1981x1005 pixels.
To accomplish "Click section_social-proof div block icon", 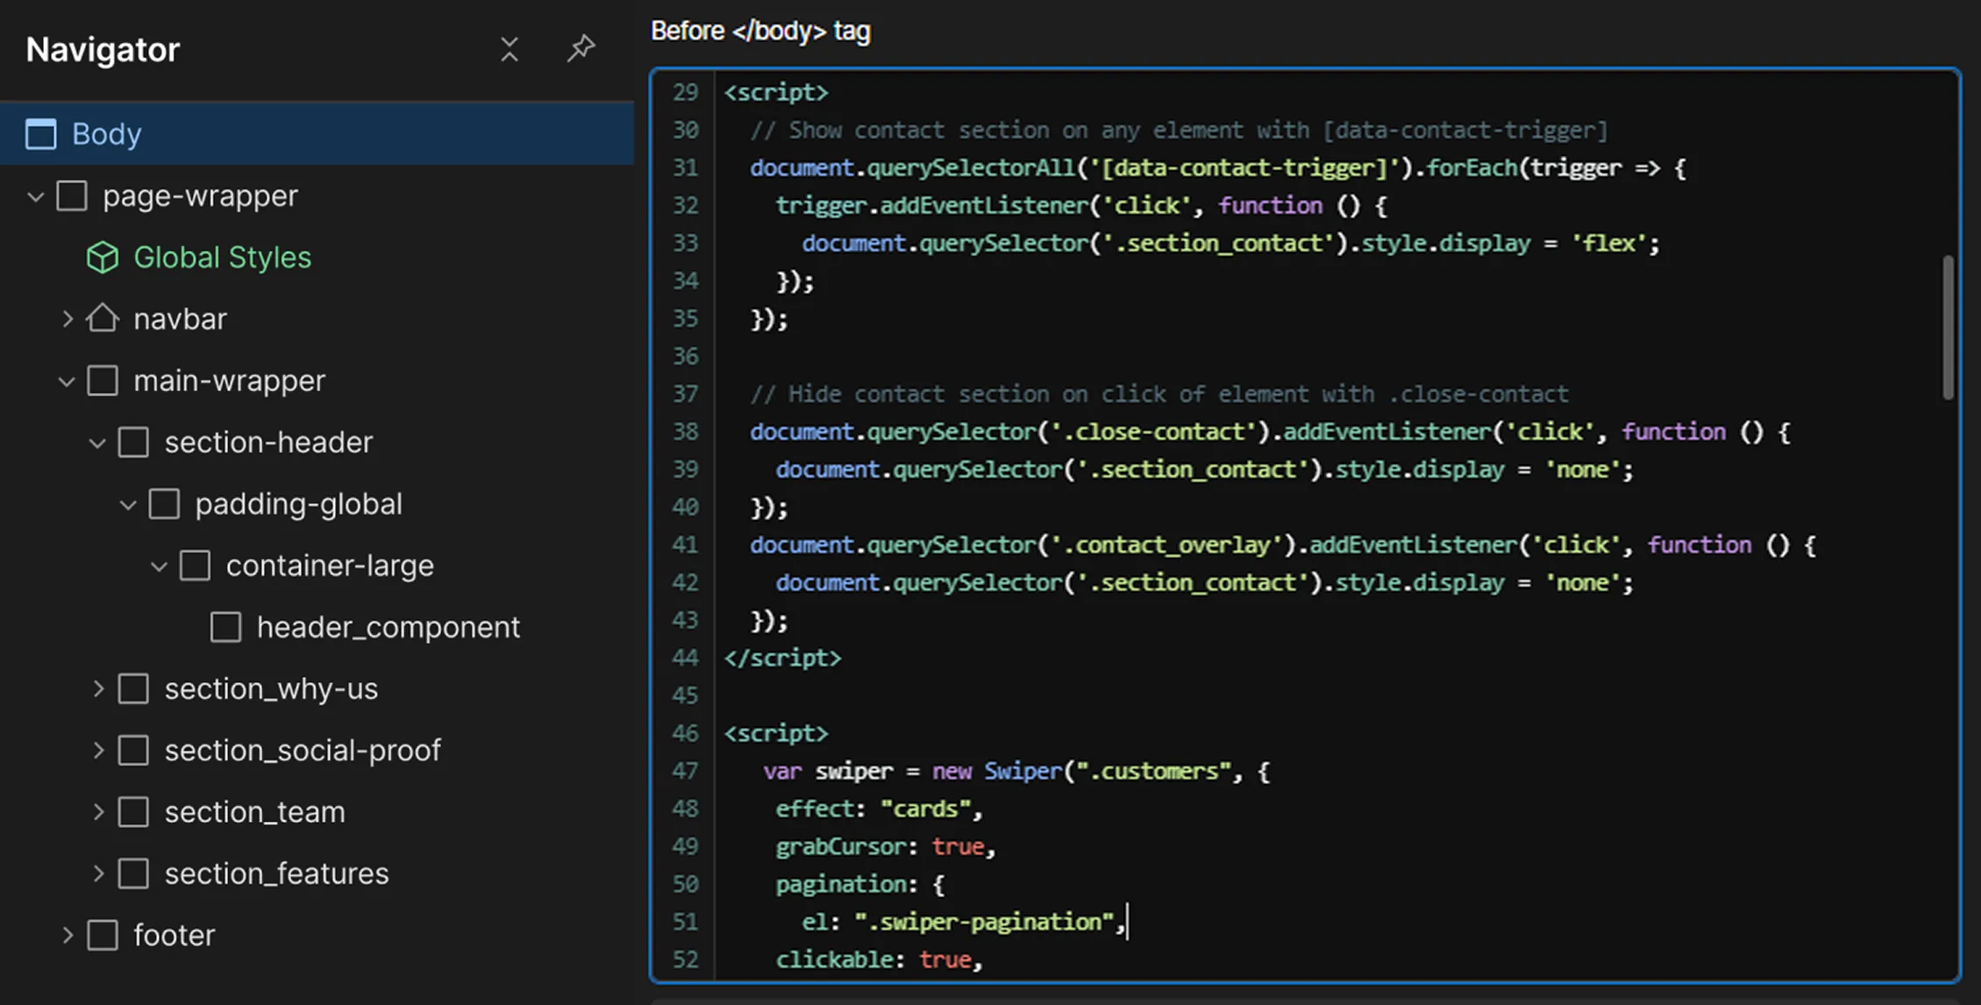I will click(x=133, y=750).
